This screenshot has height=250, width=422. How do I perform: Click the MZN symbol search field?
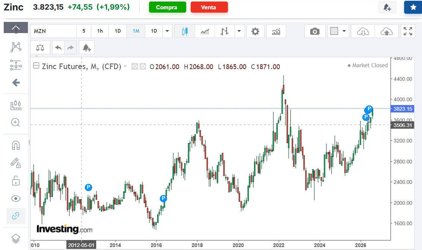coord(53,31)
